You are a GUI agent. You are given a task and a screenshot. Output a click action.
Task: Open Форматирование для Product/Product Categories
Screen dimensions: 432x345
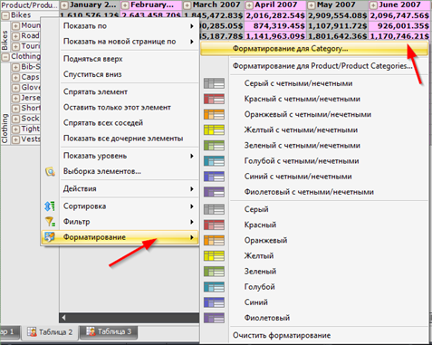pos(314,66)
